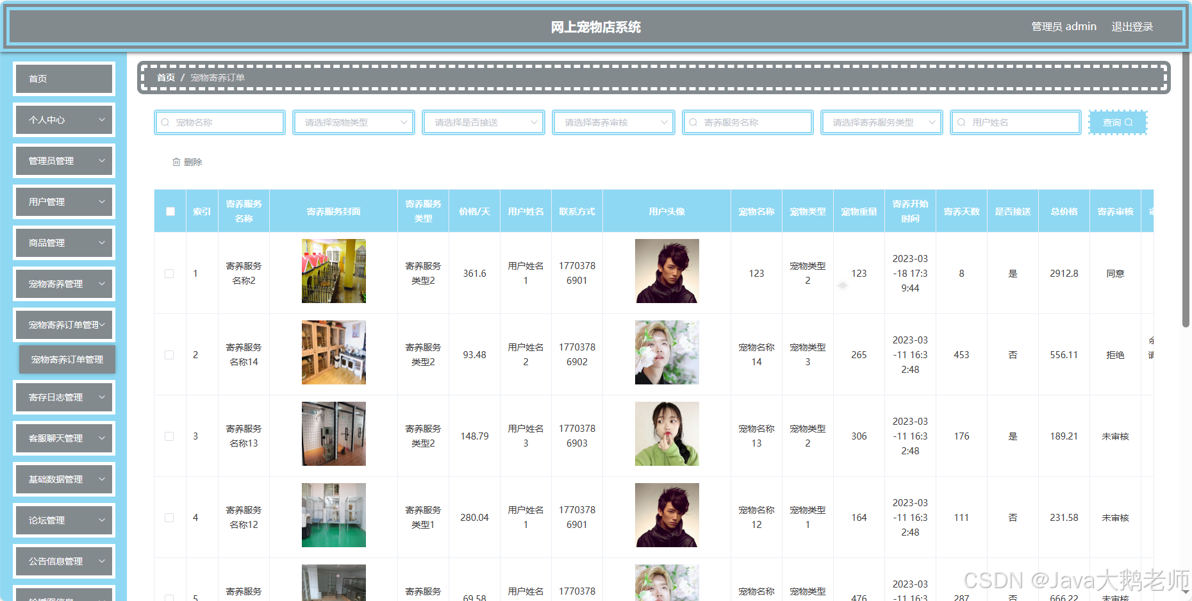Click the 价格/天 column header
Image resolution: width=1192 pixels, height=601 pixels.
pos(474,211)
